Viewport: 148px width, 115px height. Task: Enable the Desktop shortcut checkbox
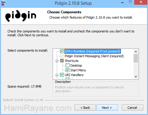tap(67, 65)
